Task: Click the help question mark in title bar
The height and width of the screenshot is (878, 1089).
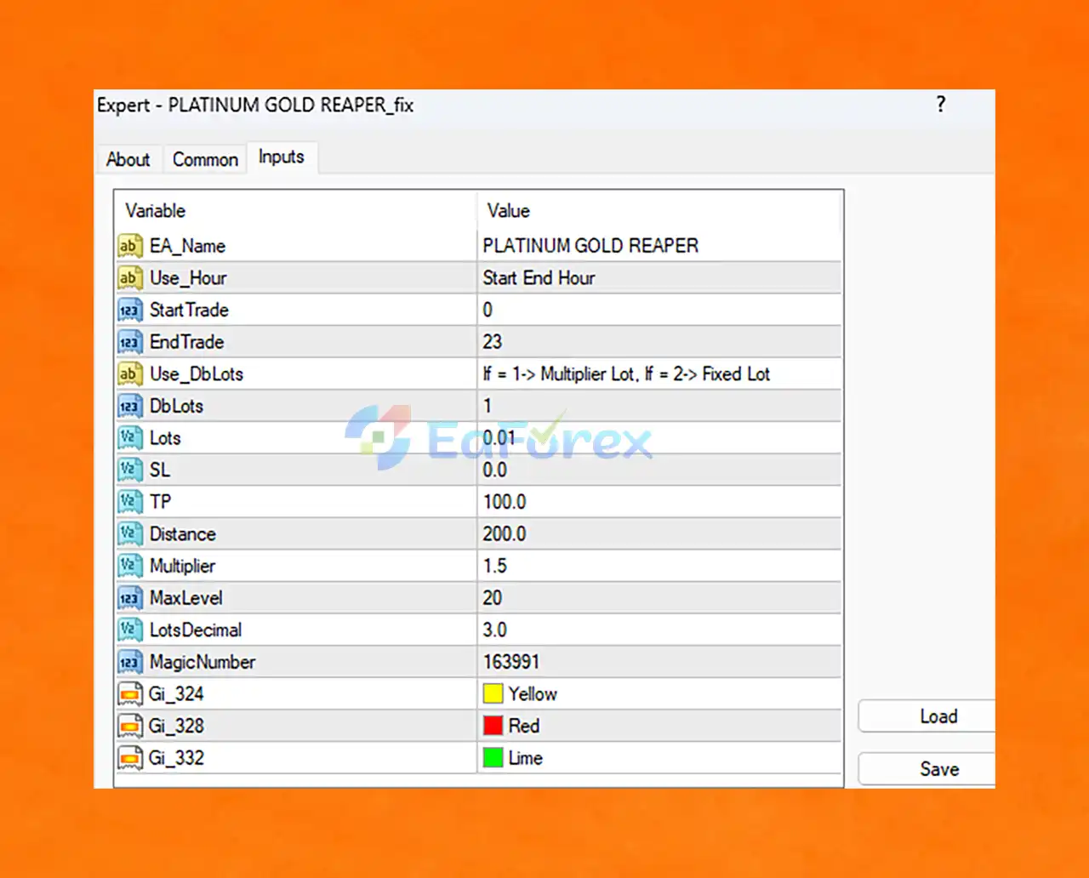Action: point(940,105)
